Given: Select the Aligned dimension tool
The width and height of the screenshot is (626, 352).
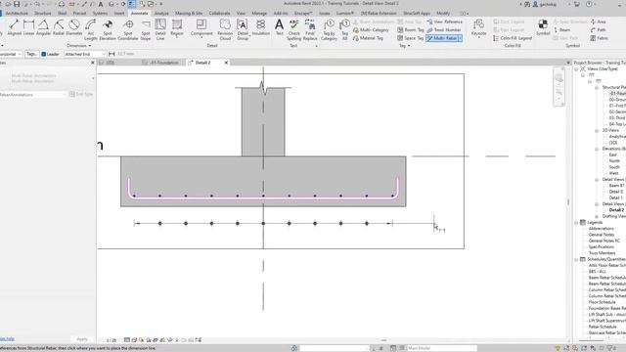Looking at the screenshot, I should [x=14, y=28].
